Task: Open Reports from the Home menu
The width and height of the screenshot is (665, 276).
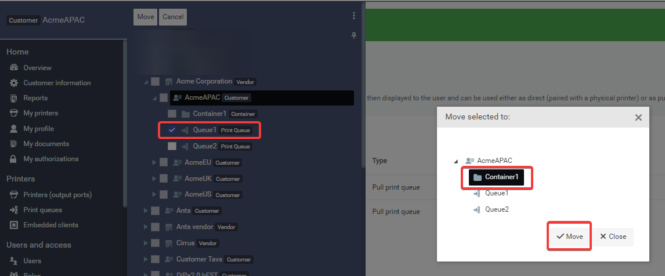Action: (35, 98)
